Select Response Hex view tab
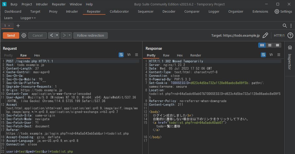The image size is (295, 154). point(180,55)
